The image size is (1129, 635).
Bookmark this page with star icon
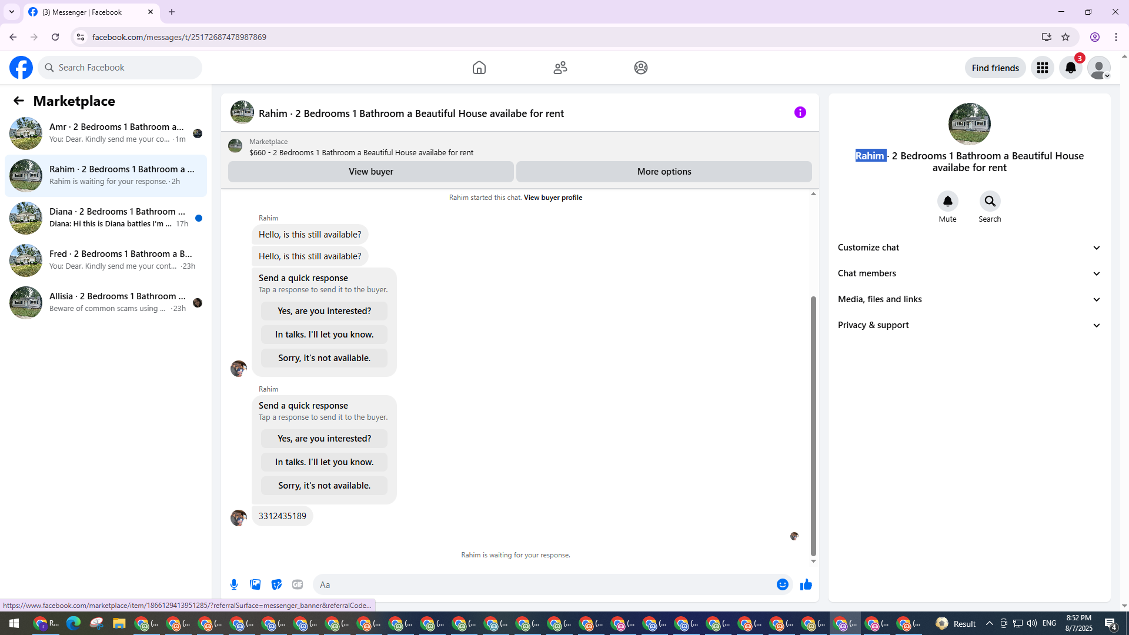(1065, 37)
